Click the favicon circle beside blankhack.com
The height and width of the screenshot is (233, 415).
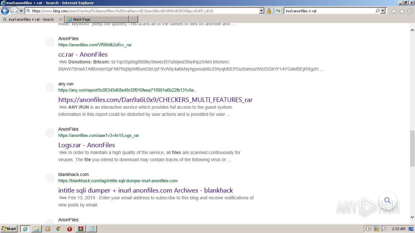(50, 178)
